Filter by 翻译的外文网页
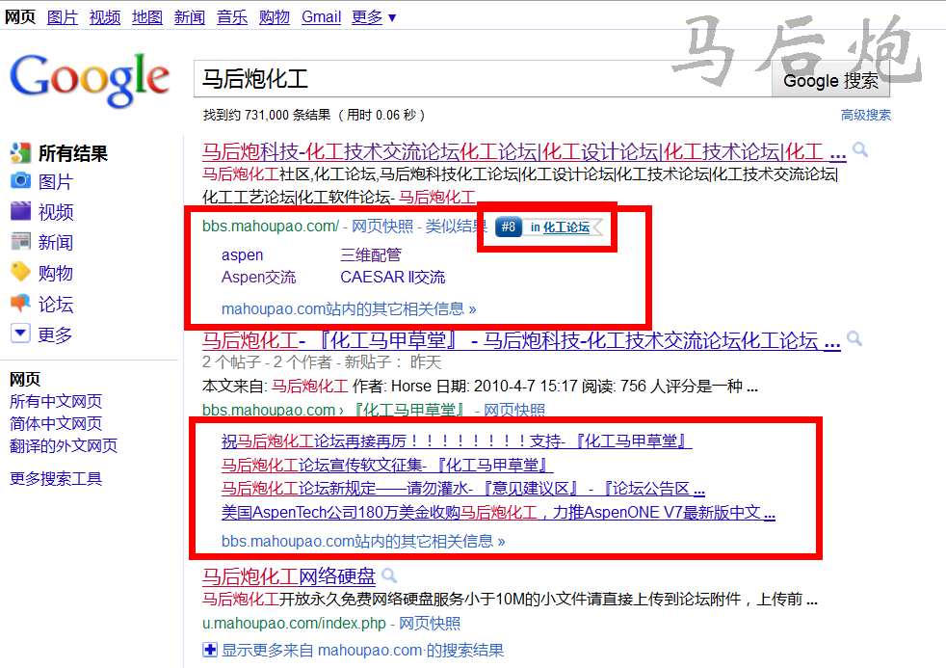This screenshot has height=668, width=946. point(64,446)
